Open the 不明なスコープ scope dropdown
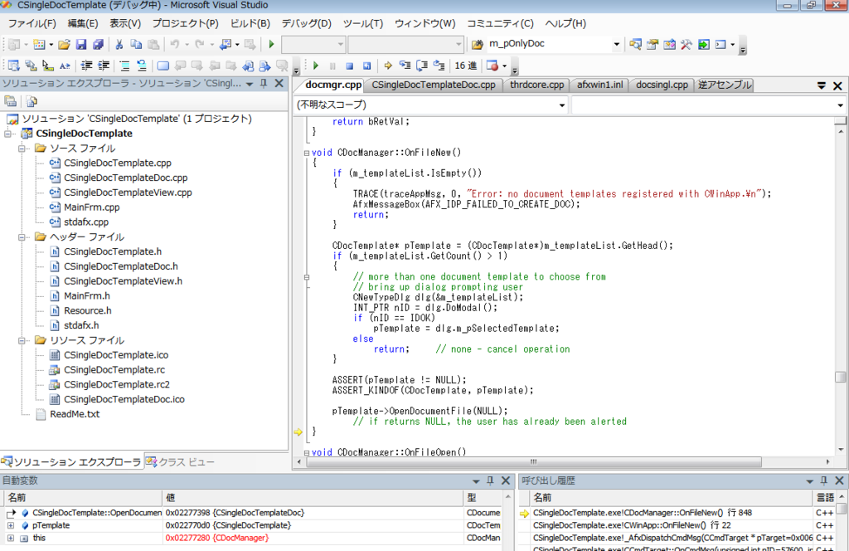 click(x=562, y=105)
